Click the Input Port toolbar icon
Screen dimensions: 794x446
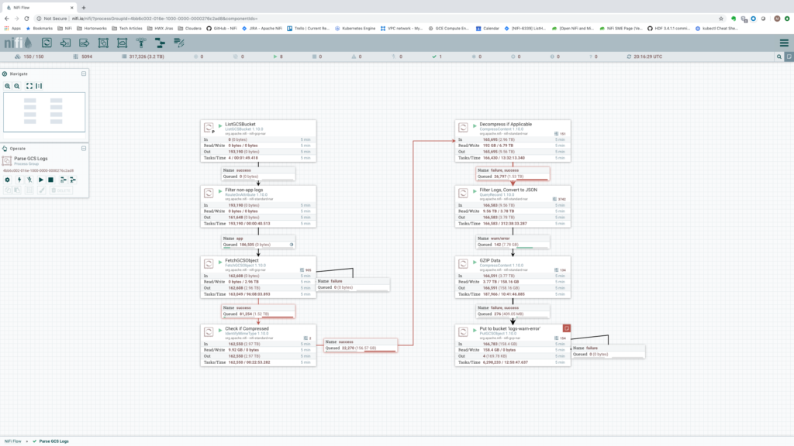tap(66, 43)
